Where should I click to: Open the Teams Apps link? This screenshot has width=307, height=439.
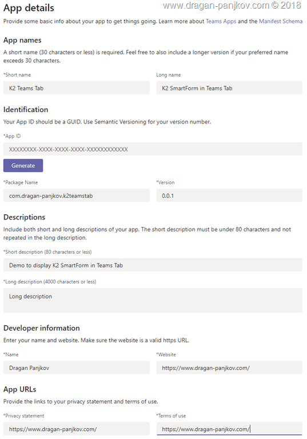(221, 21)
